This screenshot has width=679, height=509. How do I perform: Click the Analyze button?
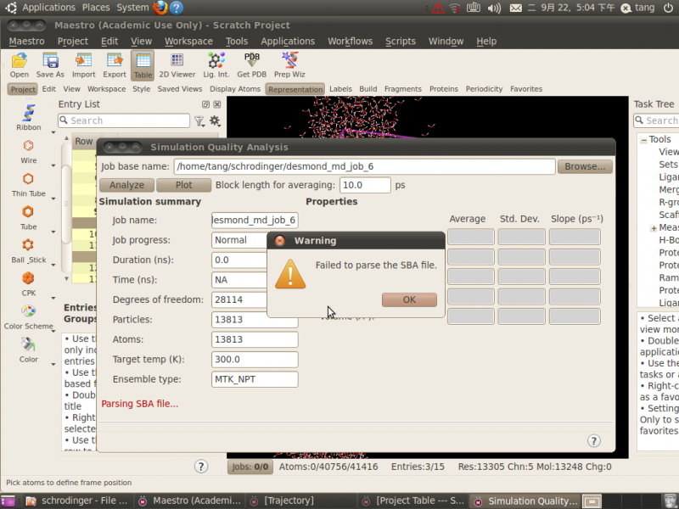coord(126,185)
